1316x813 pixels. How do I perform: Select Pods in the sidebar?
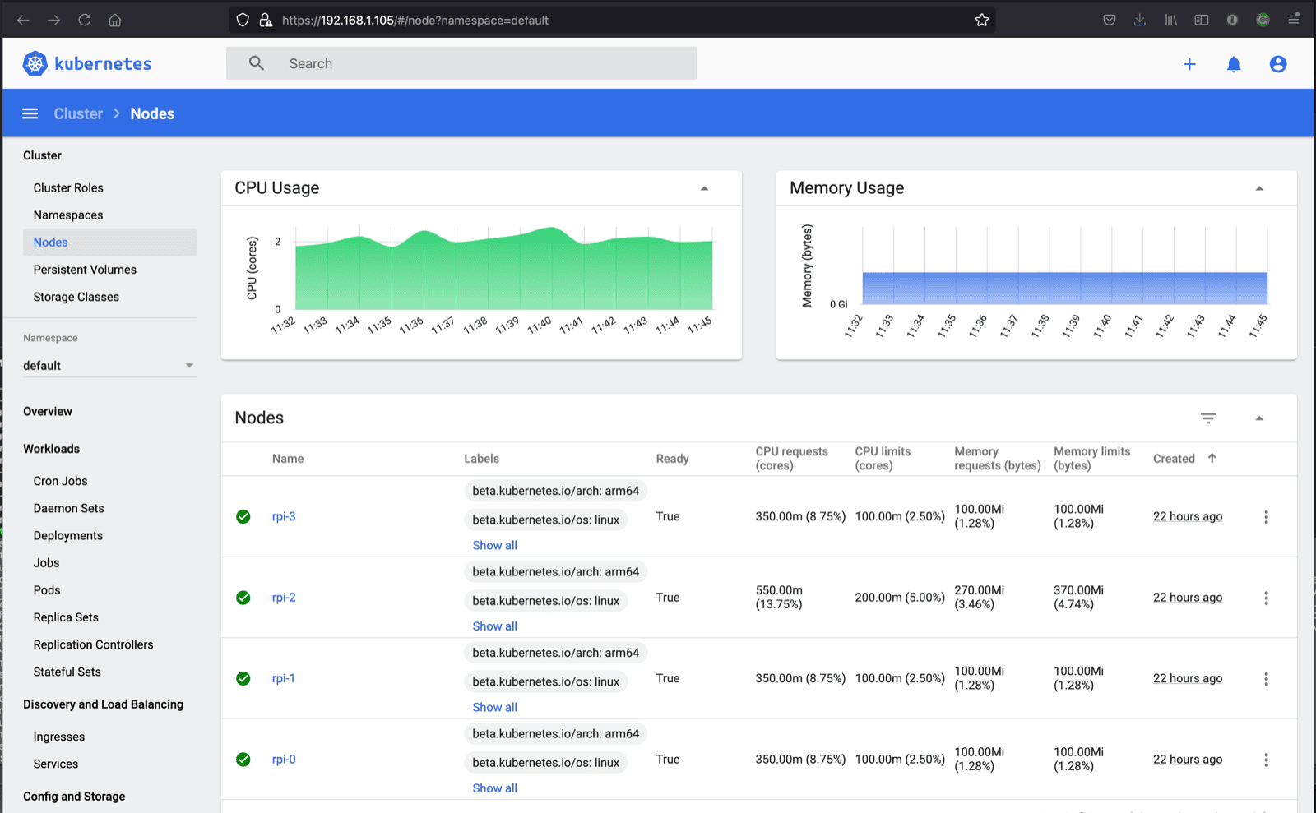click(x=47, y=589)
